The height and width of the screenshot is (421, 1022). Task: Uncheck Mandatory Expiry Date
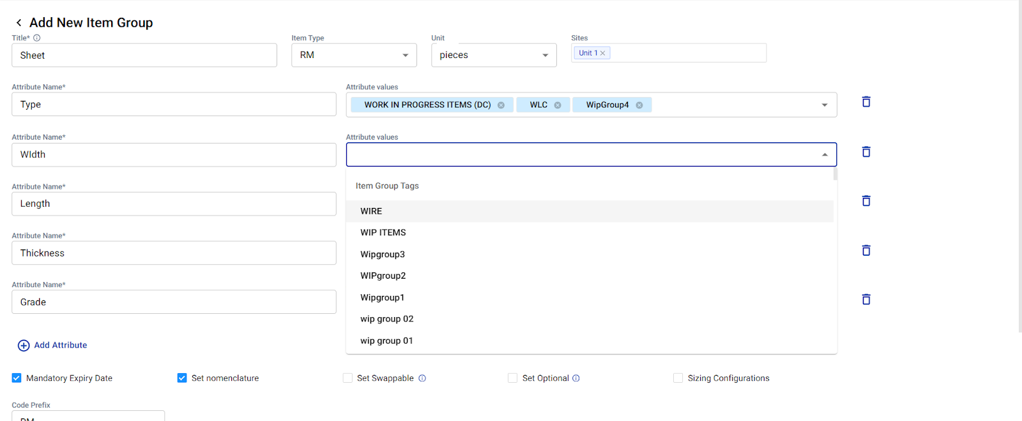pyautogui.click(x=17, y=378)
